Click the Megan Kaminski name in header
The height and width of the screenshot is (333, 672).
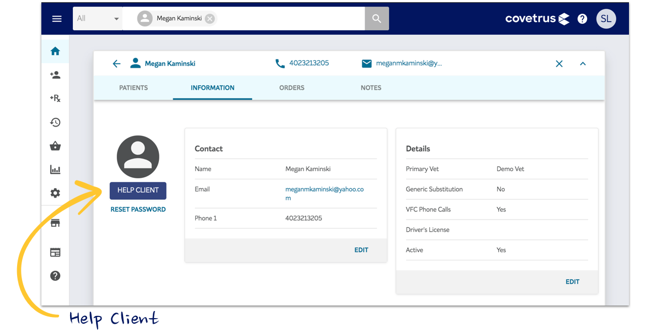coord(170,64)
